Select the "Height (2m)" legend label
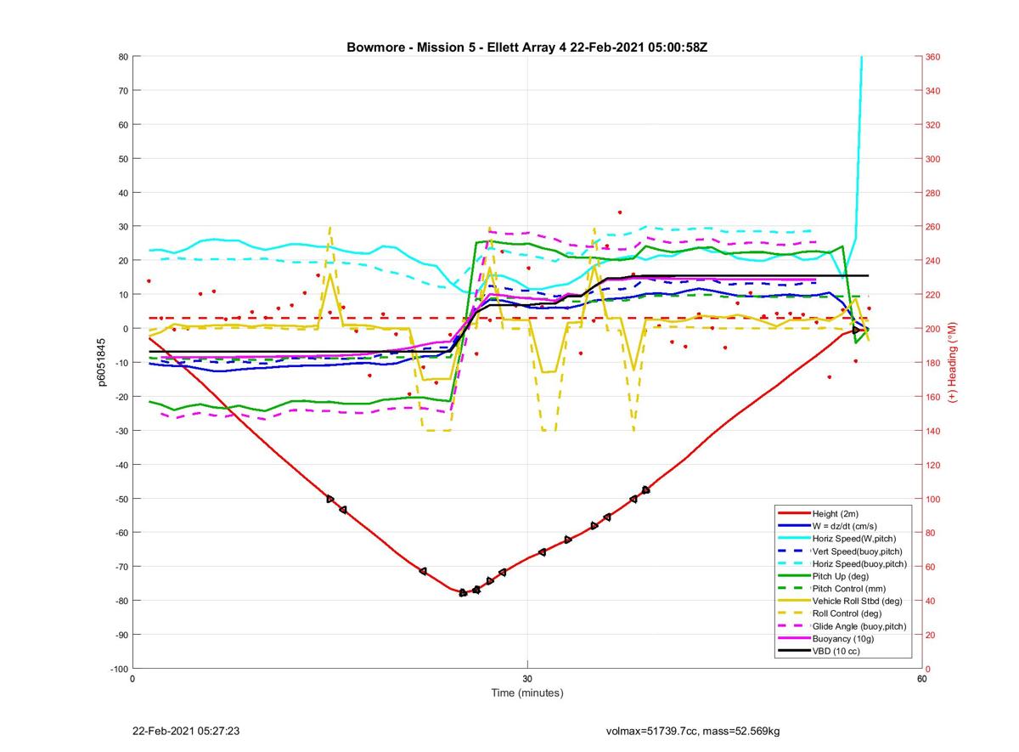 click(836, 514)
